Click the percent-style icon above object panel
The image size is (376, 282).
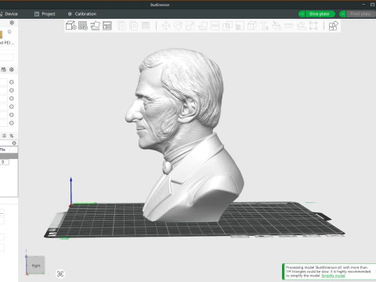[x=12, y=136]
